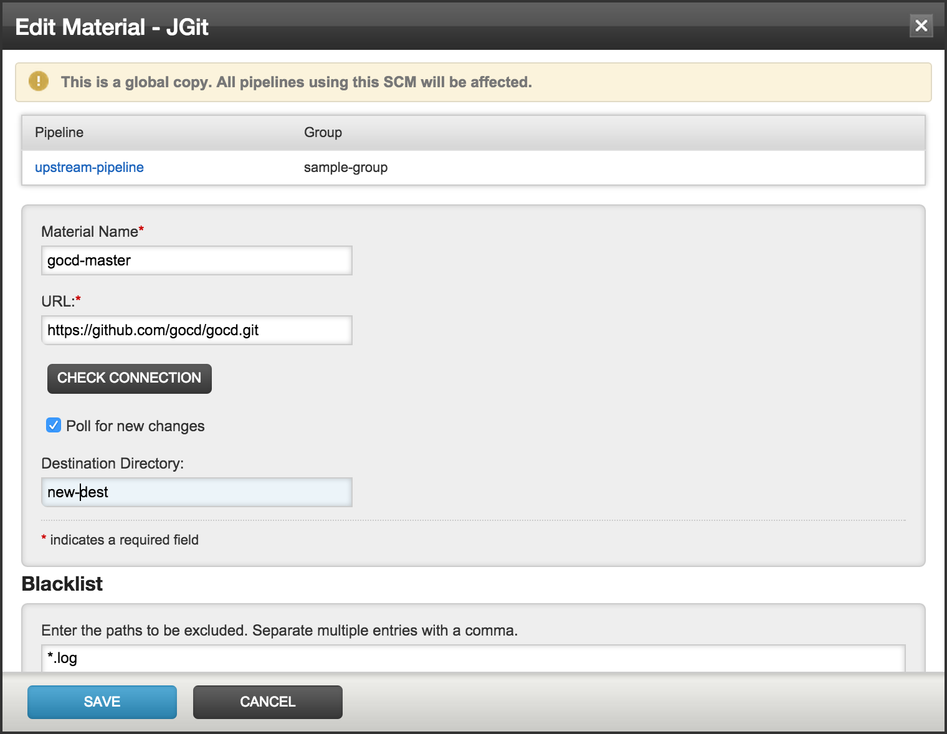Cancel editing the material
Image resolution: width=947 pixels, height=734 pixels.
(267, 702)
